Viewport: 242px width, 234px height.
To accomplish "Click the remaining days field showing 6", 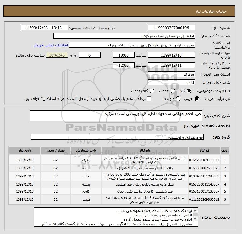I will pos(90,55).
